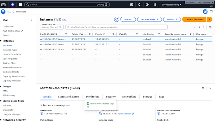Click the Connect button
Image resolution: width=215 pixels, height=121 pixels.
128,20
